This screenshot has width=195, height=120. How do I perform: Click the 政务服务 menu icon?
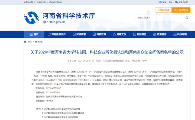tap(155, 35)
